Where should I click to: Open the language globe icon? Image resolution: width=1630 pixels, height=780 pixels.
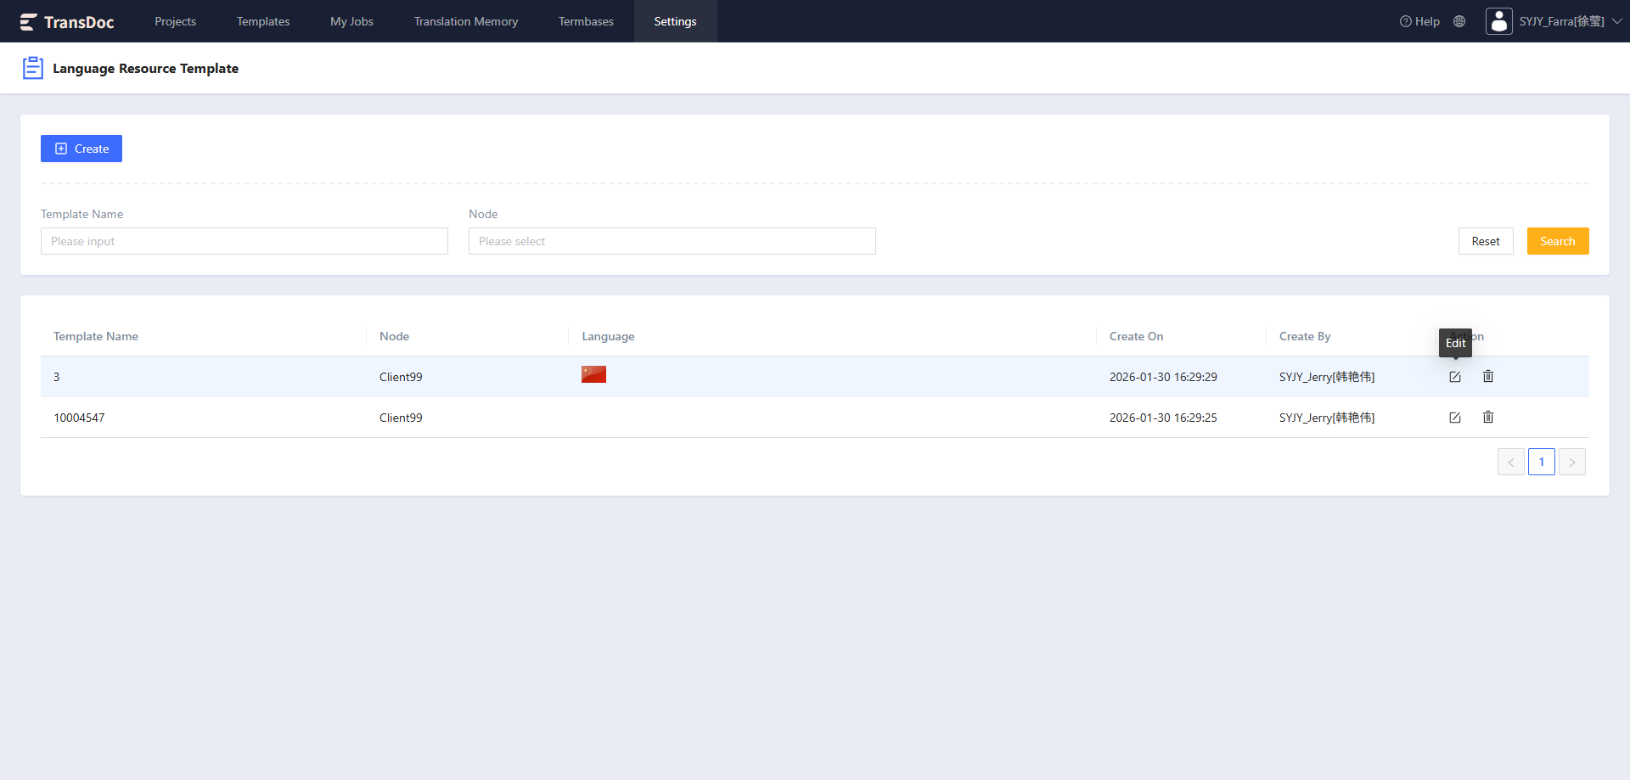click(x=1459, y=21)
